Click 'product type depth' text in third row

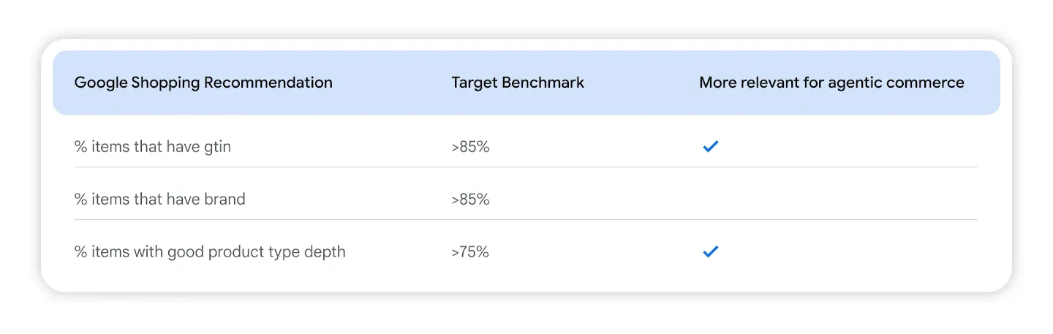point(277,252)
